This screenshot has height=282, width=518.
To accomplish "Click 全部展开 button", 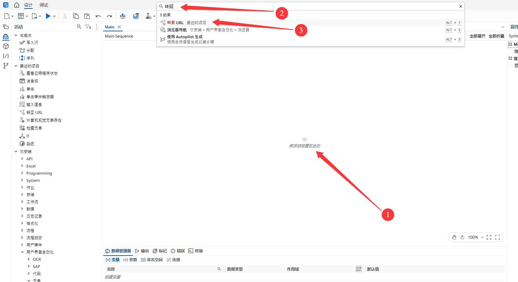I will click(x=478, y=36).
